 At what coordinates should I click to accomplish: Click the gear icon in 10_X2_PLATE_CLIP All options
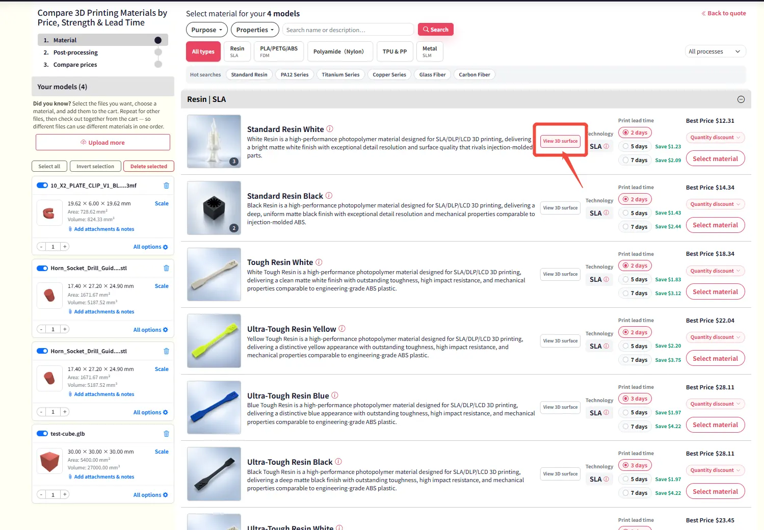click(165, 247)
